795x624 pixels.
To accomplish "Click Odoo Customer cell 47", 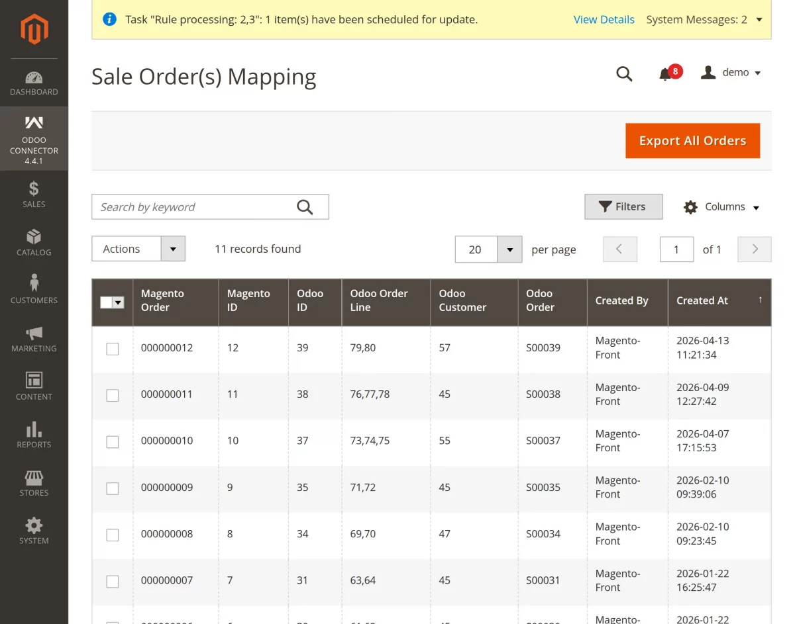I will point(445,533).
